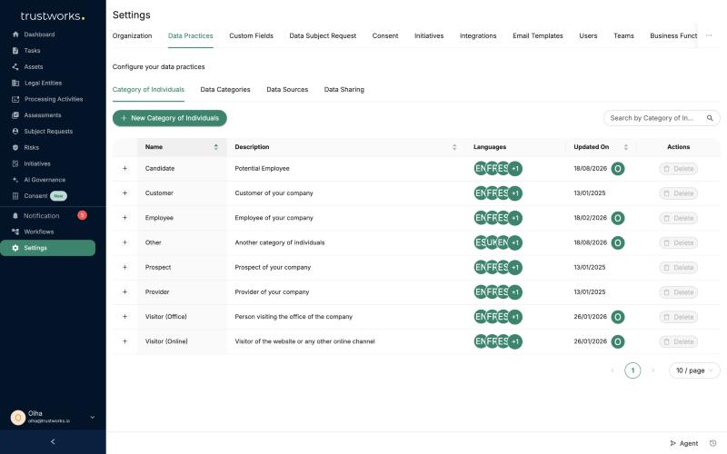Image resolution: width=727 pixels, height=454 pixels.
Task: Open Dashboard from sidebar home icon
Action: (15, 35)
